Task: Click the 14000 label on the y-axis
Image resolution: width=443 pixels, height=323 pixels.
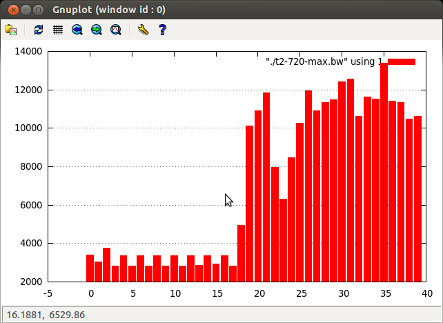Action: [x=28, y=51]
